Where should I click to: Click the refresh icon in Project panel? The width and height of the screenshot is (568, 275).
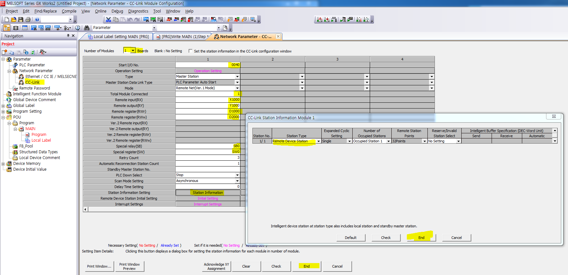tap(33, 52)
